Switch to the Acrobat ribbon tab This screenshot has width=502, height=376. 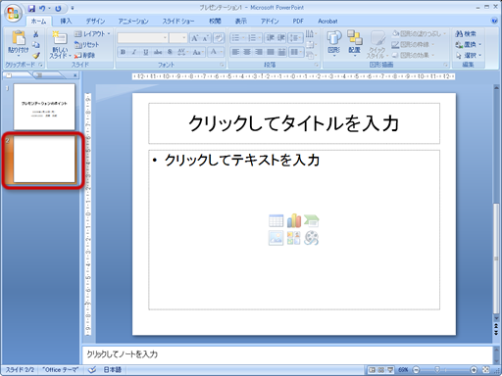pyautogui.click(x=327, y=21)
